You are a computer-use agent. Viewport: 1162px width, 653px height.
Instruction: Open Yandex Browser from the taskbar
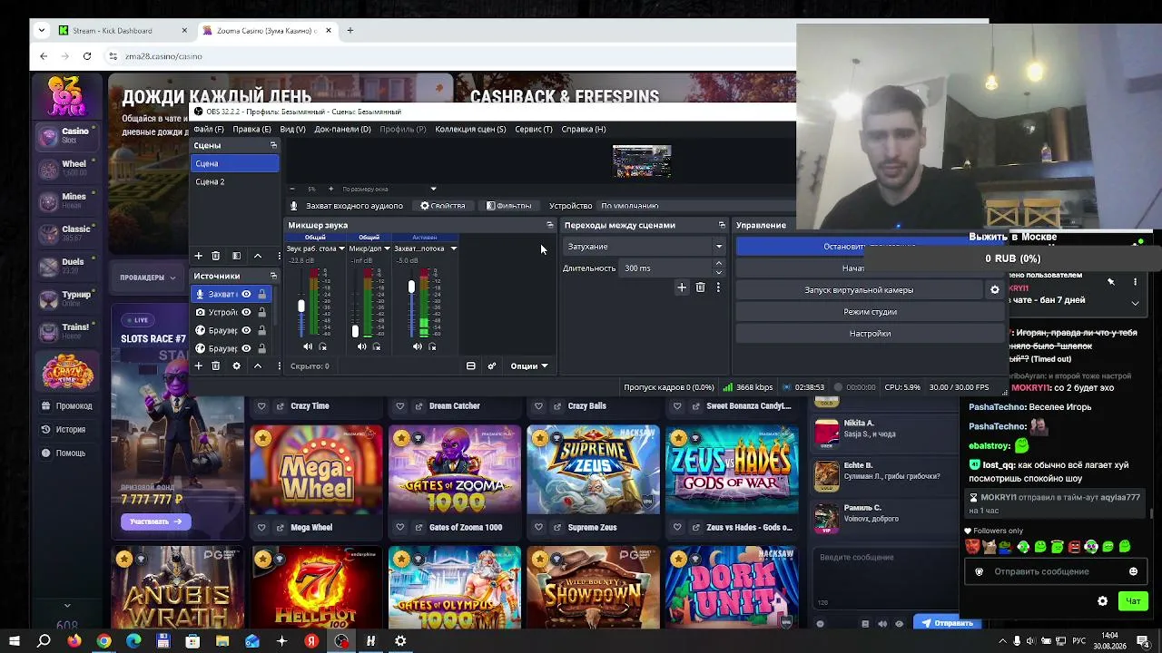[311, 641]
